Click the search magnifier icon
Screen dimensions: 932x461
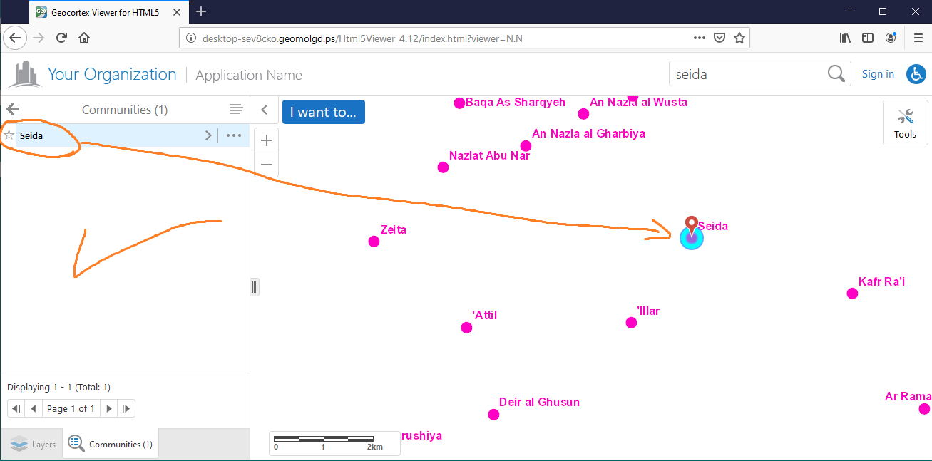coord(836,73)
